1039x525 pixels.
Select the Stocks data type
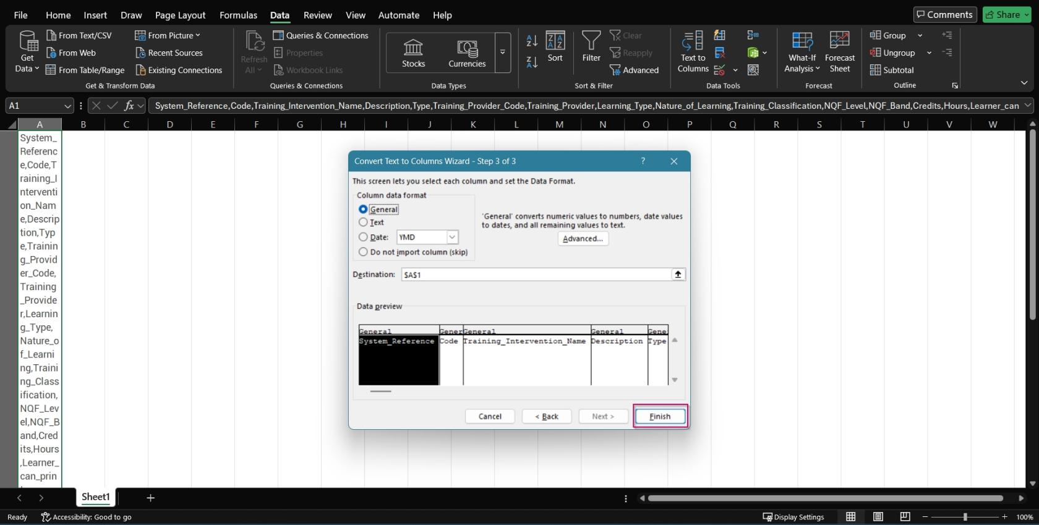click(413, 53)
